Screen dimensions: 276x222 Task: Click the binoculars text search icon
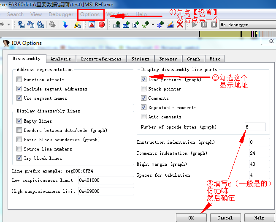[x=31, y=25]
